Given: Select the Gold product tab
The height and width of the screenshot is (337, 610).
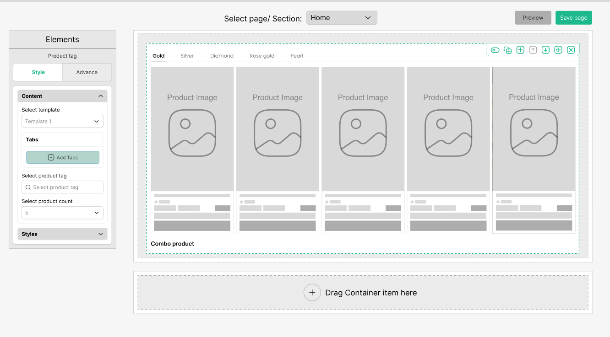Looking at the screenshot, I should coord(158,56).
